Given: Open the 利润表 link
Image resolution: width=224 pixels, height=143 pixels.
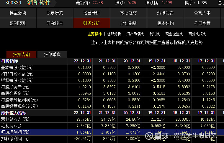Looking at the screenshot, I should pos(155,34).
